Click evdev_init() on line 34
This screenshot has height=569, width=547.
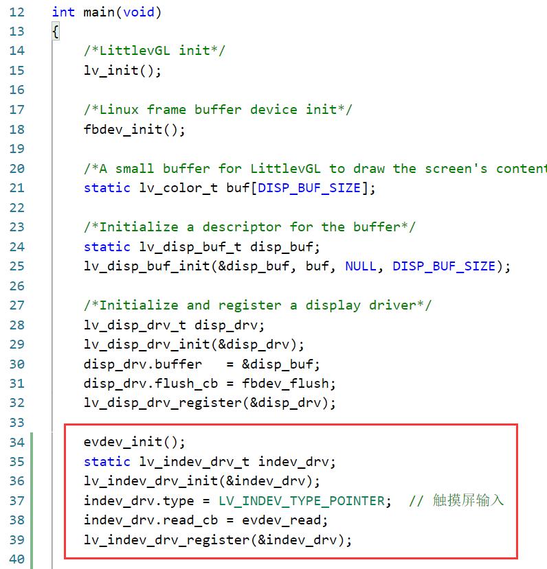[x=135, y=442]
